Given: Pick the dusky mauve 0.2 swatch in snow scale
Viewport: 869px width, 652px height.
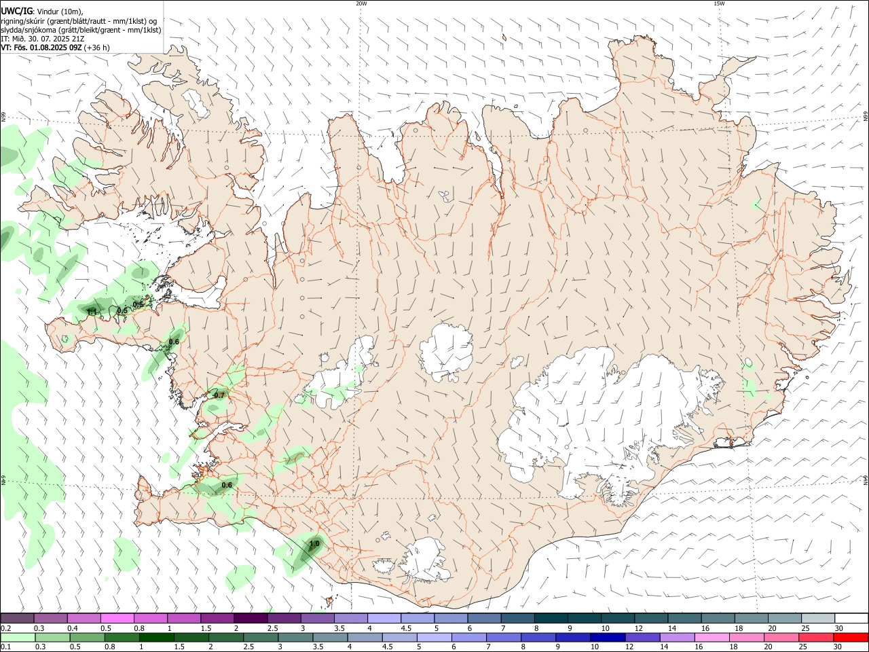Looking at the screenshot, I should [18, 618].
